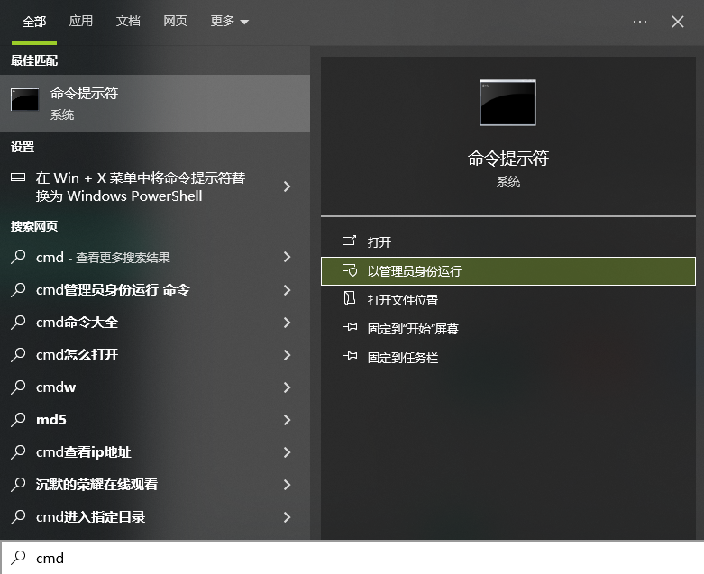Image resolution: width=704 pixels, height=574 pixels.
Task: Click the file location icon beside 打开文件位置
Action: pos(349,298)
